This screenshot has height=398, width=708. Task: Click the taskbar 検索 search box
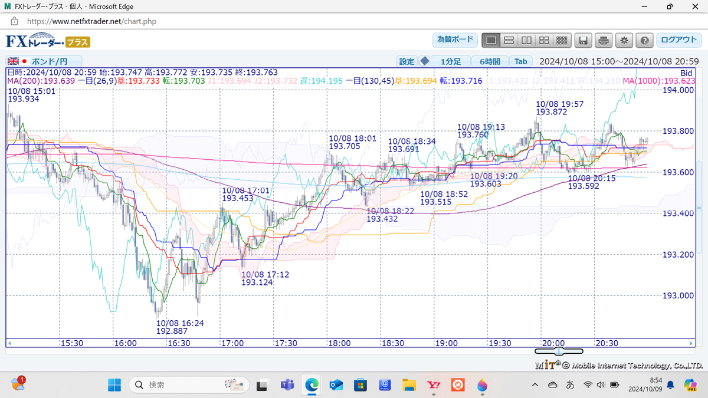pyautogui.click(x=190, y=385)
